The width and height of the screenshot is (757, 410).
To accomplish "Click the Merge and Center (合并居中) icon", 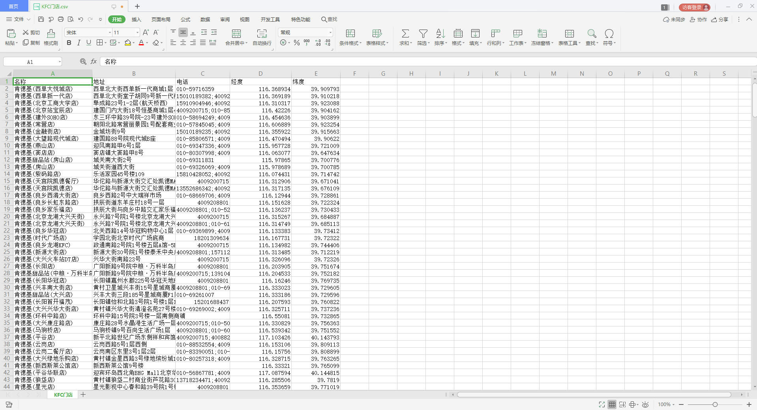I will tap(236, 34).
